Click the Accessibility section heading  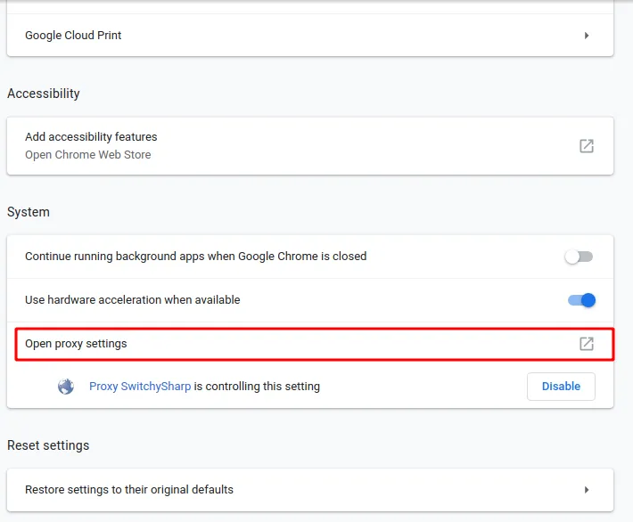tap(44, 94)
